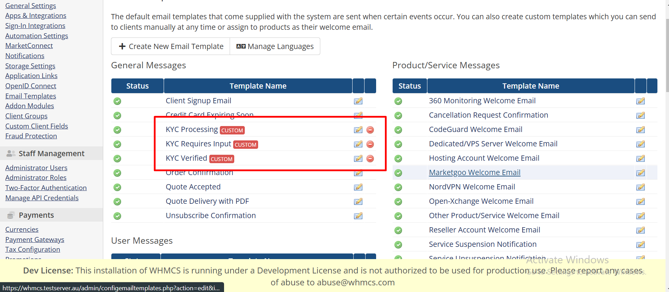Open Manage Languages
Screen dimensions: 669x292
coord(275,46)
